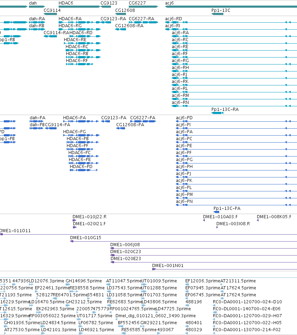Screen dimensions: 297x335
Task: Click the DME1-010A03.F clone end label
Action: 221,216
